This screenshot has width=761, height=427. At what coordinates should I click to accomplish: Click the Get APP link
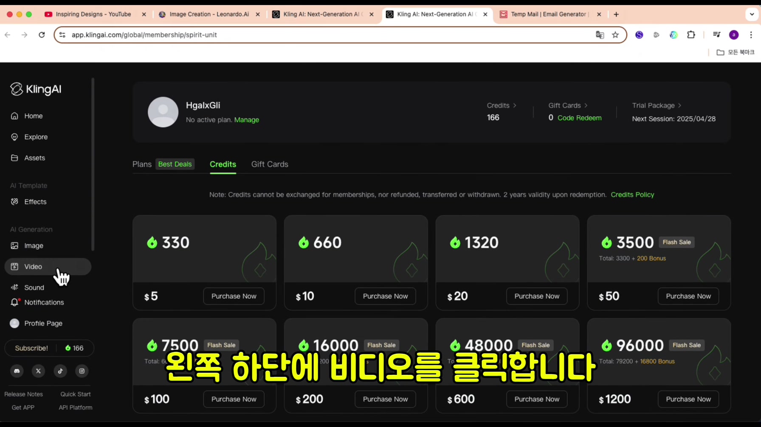coord(23,407)
